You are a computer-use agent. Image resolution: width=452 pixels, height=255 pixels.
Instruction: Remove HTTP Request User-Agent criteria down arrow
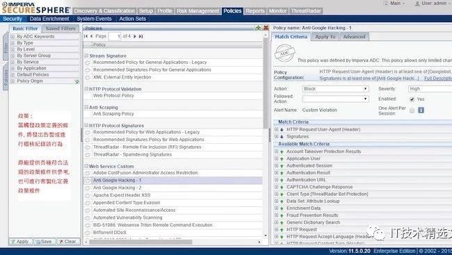282,130
